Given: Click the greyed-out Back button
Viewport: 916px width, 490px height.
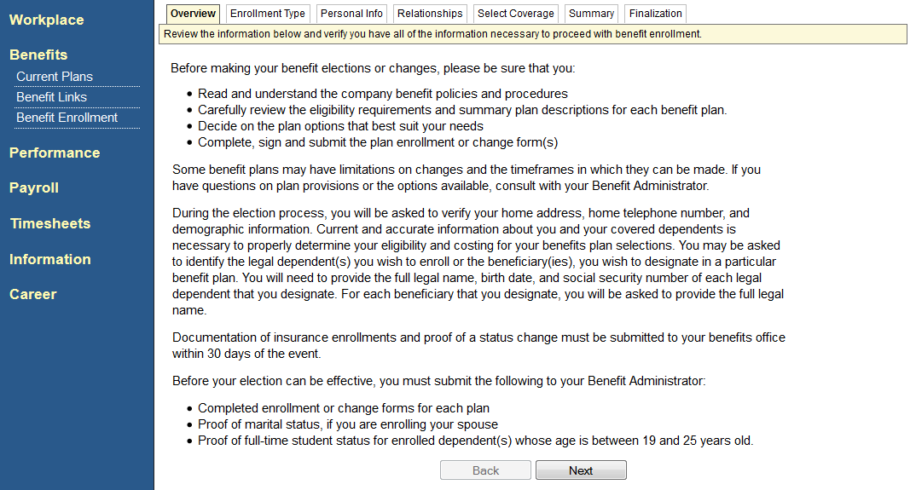Looking at the screenshot, I should pos(485,470).
